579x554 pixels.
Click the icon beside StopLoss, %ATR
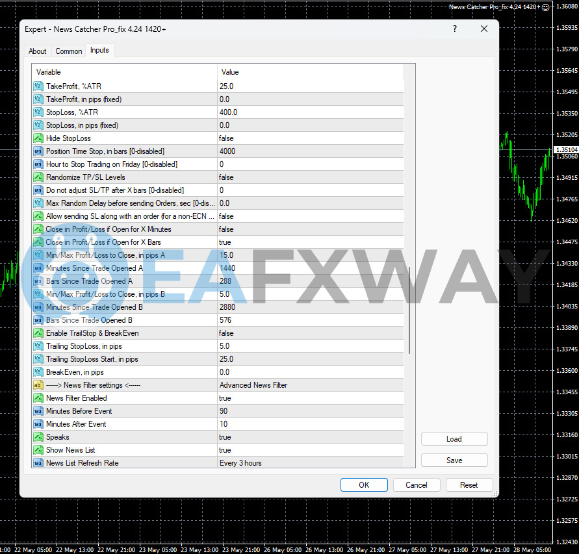[x=38, y=112]
